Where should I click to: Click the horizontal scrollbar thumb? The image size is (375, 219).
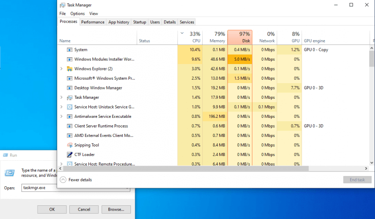pyautogui.click(x=186, y=169)
